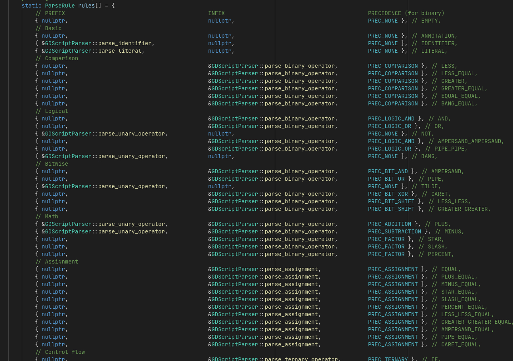513x361 pixels.
Task: Click the PREC_SUBTRACTION precedence constant
Action: coord(394,231)
